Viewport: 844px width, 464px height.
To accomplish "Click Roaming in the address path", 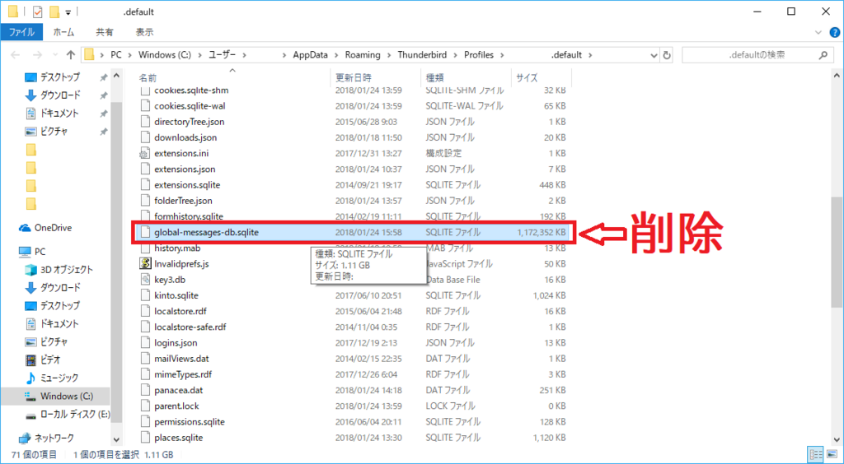I will click(363, 55).
